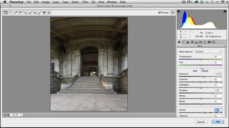Open the Camera Calibration panel icon
This screenshot has width=229, height=128.
click(209, 42)
